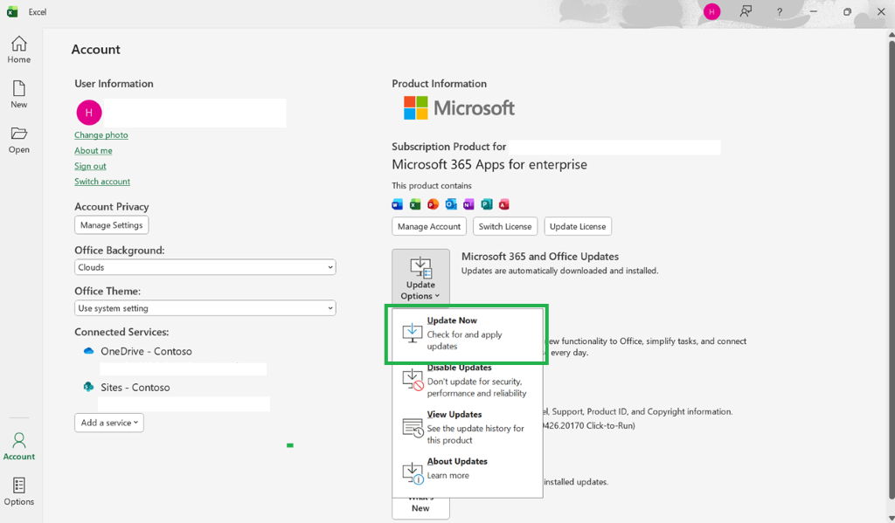Open the Open file page
Viewport: 895px width, 523px height.
click(19, 140)
